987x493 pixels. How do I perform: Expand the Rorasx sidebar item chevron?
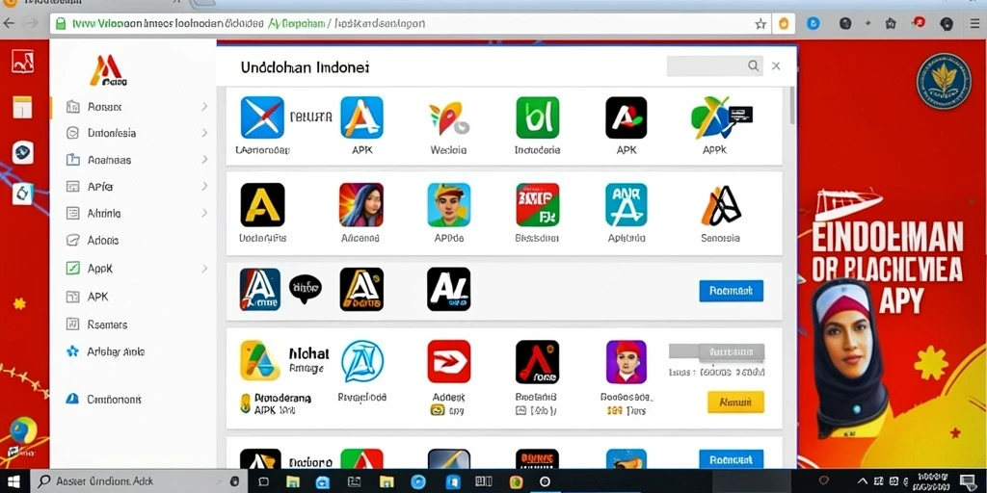tap(204, 107)
